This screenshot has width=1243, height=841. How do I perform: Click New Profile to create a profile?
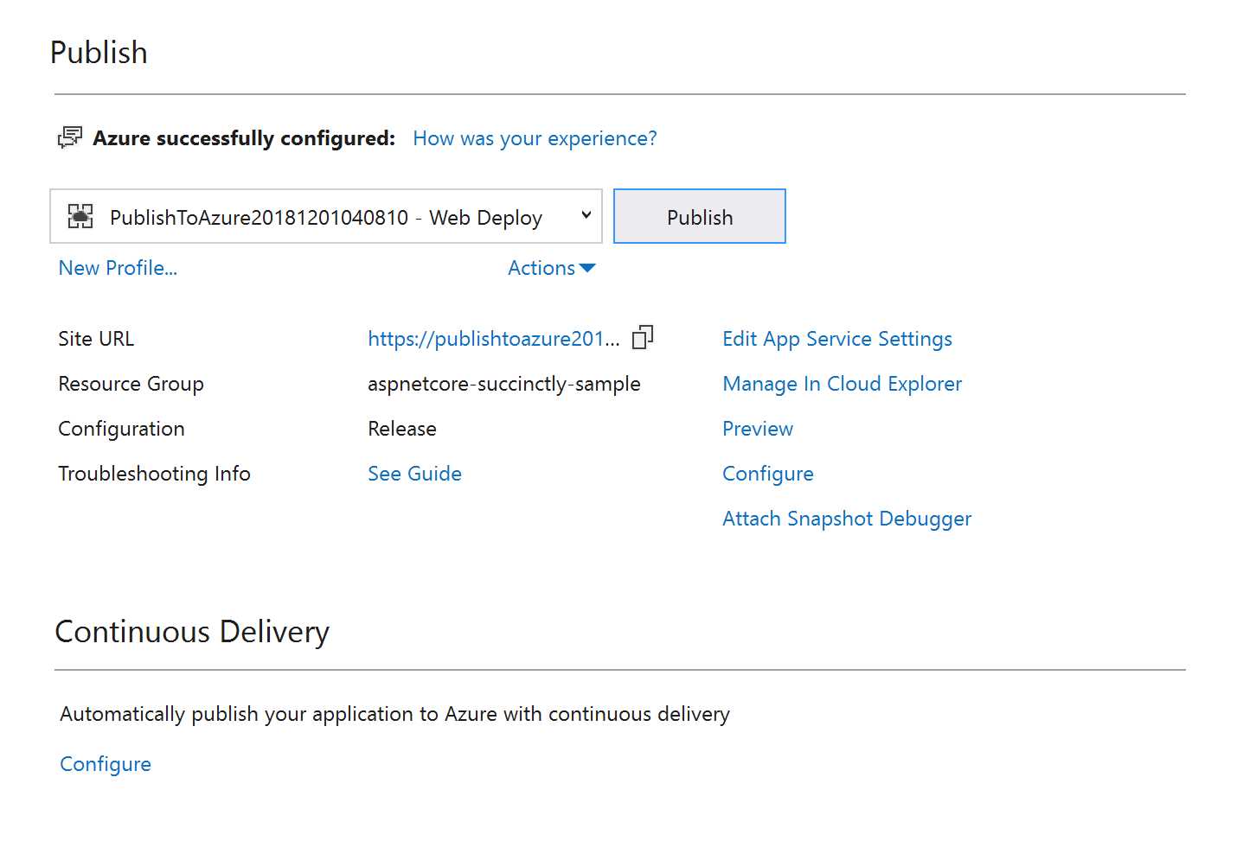point(118,268)
